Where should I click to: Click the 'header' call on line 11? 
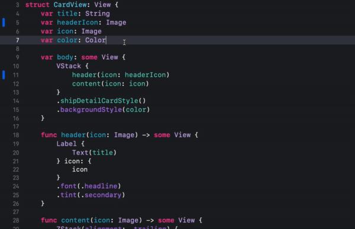[x=84, y=75]
